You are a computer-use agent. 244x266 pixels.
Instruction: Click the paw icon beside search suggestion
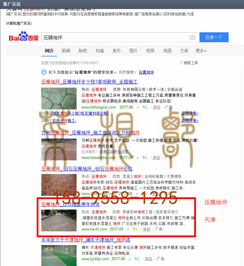tap(44, 72)
